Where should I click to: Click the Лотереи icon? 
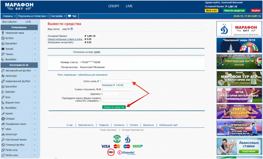(3, 119)
